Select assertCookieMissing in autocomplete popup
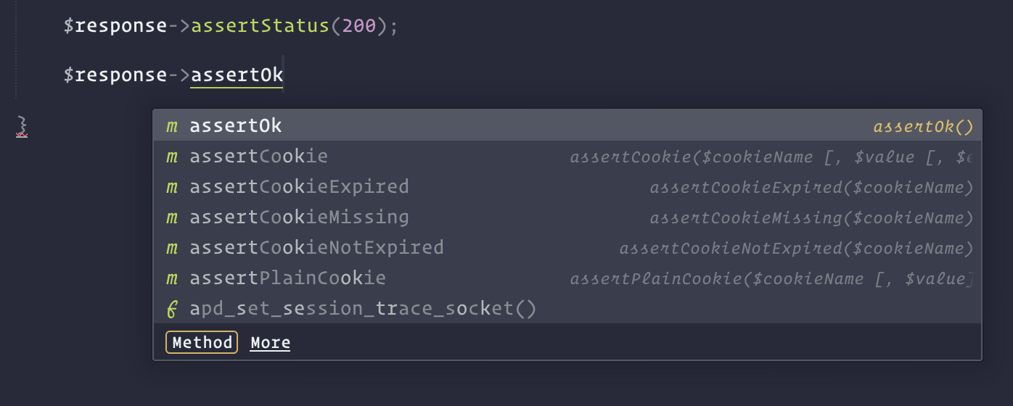 [567, 217]
